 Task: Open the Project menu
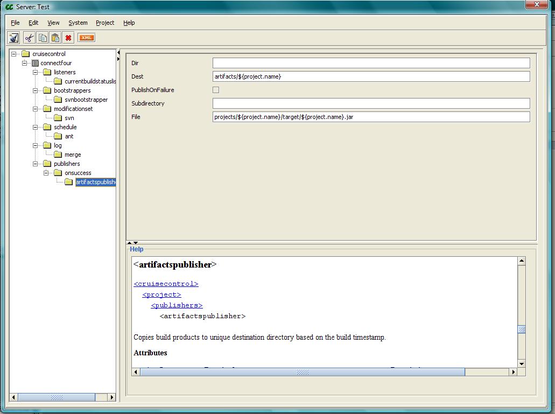tap(105, 23)
